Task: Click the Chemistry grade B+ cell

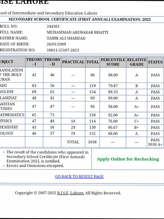Action: coord(137,127)
